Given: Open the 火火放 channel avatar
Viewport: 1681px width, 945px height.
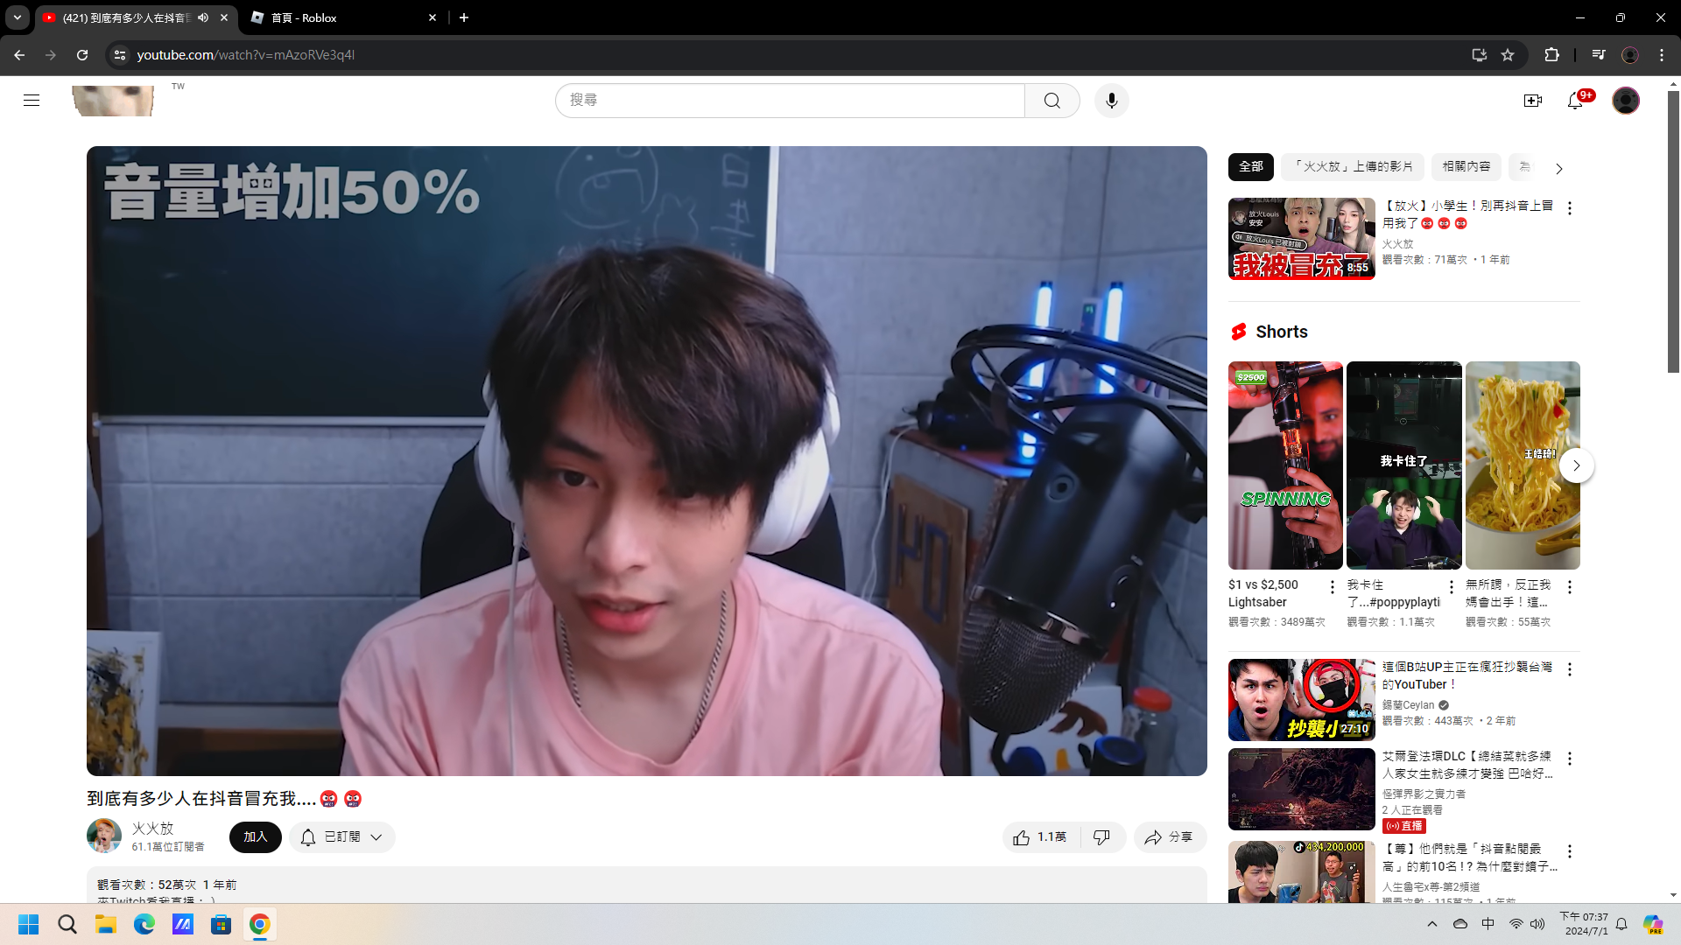Looking at the screenshot, I should coord(104,836).
